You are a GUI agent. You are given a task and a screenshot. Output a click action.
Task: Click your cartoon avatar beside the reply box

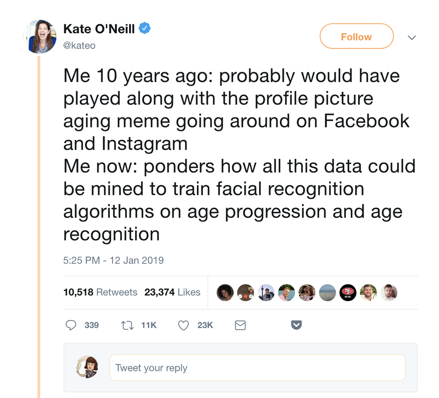click(87, 367)
